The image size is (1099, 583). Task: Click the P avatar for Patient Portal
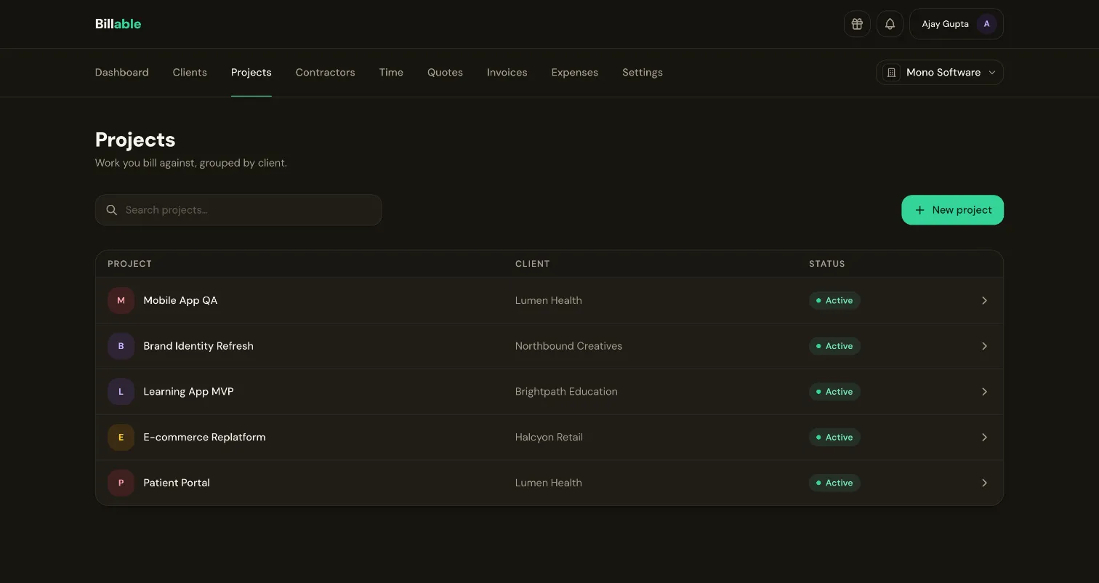pyautogui.click(x=121, y=483)
